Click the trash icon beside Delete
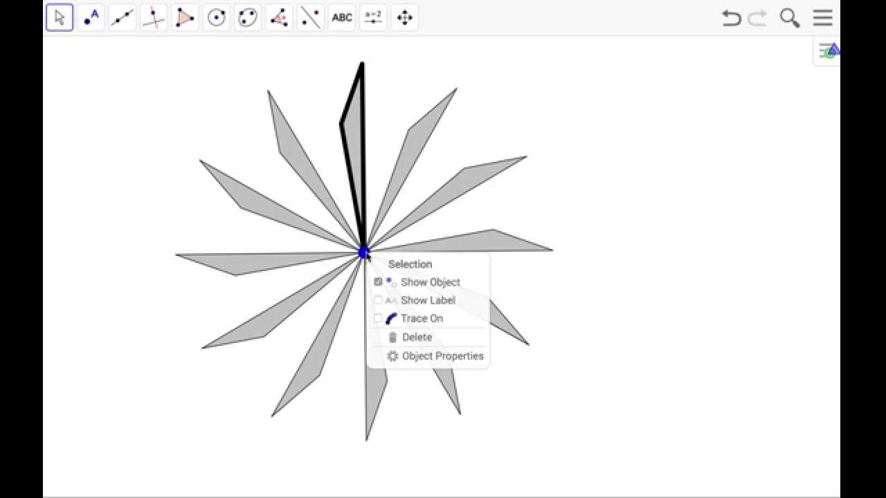The image size is (886, 498). (x=392, y=337)
